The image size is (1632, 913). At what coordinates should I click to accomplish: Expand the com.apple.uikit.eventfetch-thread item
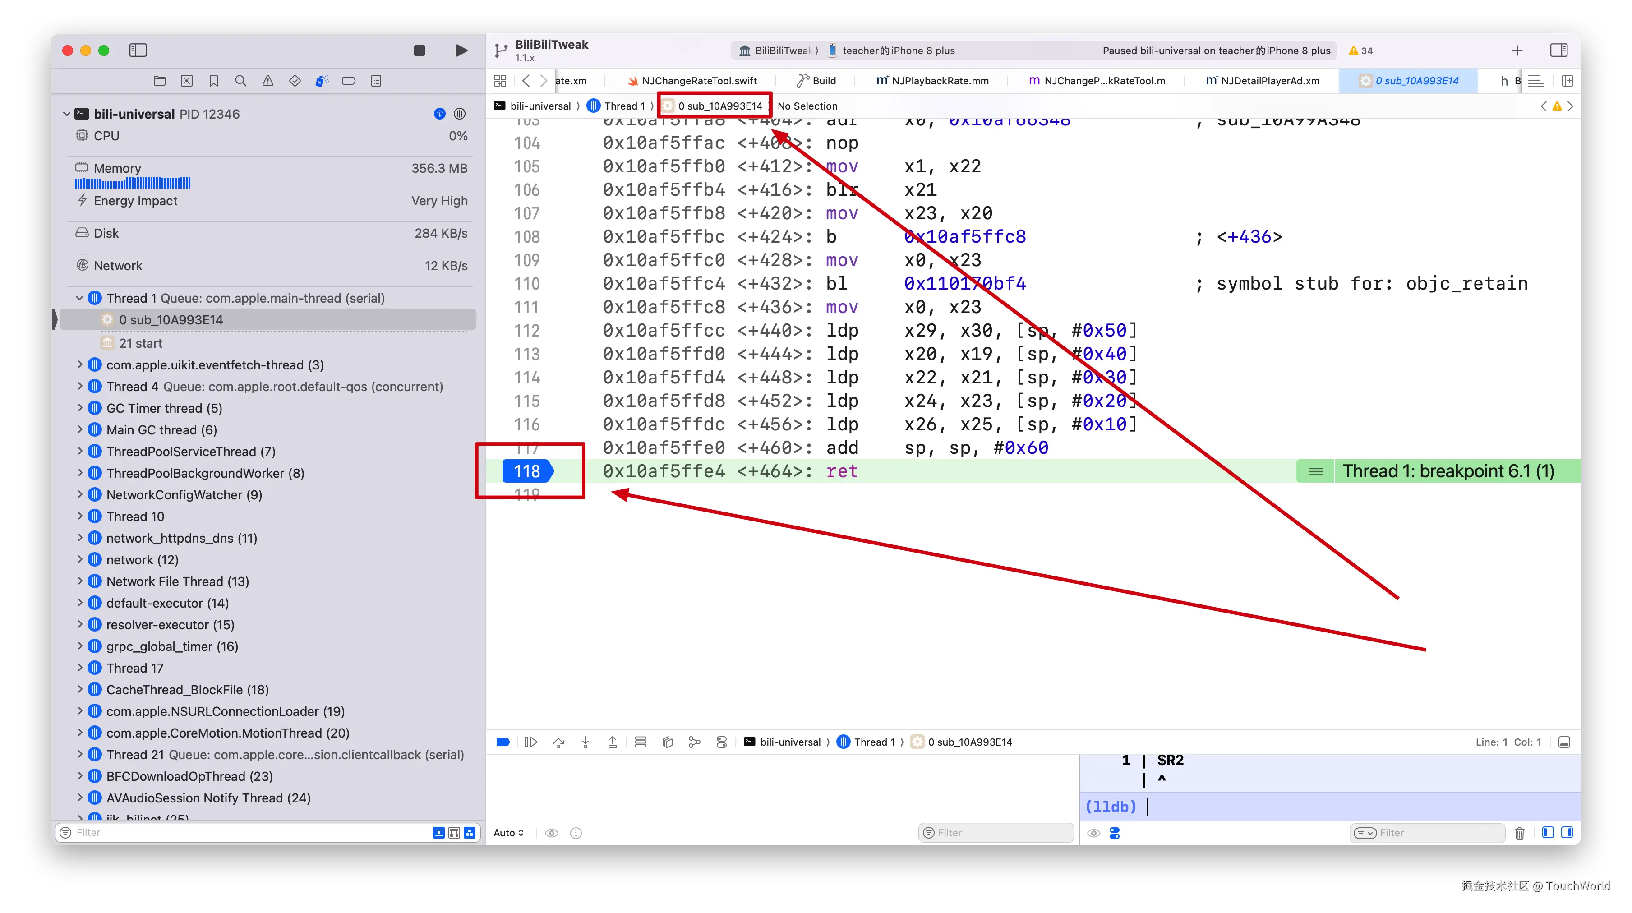click(80, 365)
